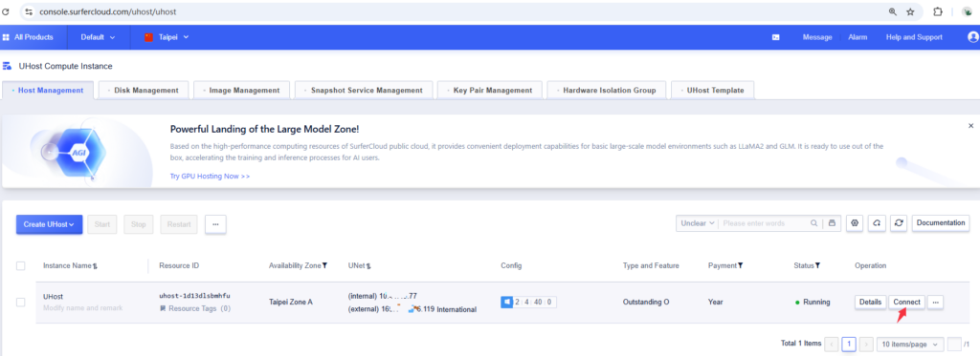
Task: Click the next page arrow
Action: pyautogui.click(x=866, y=345)
